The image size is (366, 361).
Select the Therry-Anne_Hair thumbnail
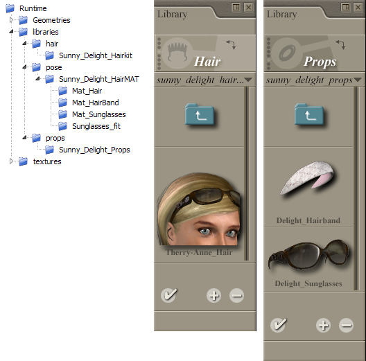pyautogui.click(x=199, y=209)
